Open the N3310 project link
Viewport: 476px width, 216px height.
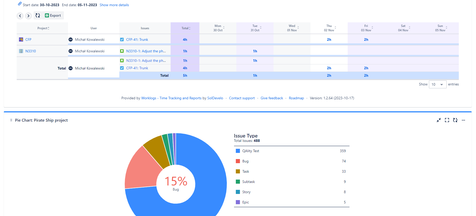point(31,51)
